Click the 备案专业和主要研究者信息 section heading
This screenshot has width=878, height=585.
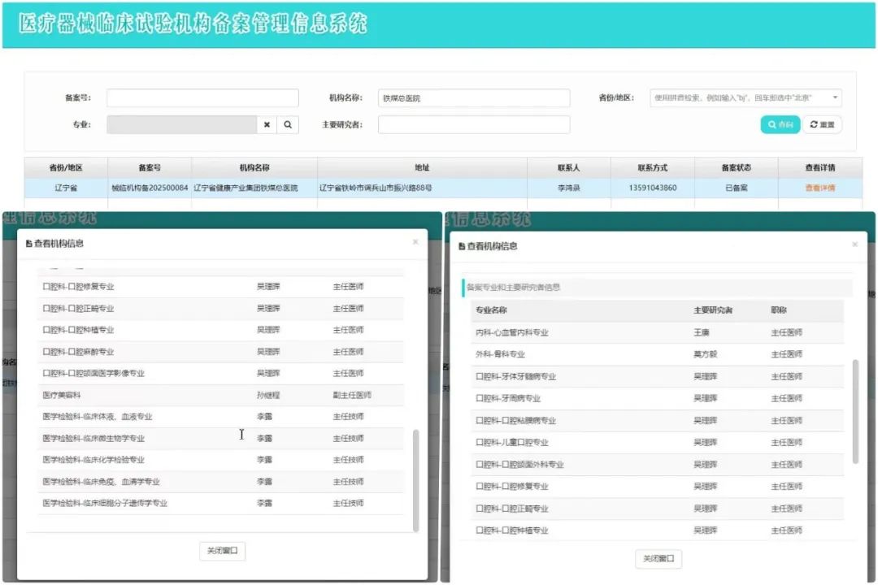tap(514, 287)
